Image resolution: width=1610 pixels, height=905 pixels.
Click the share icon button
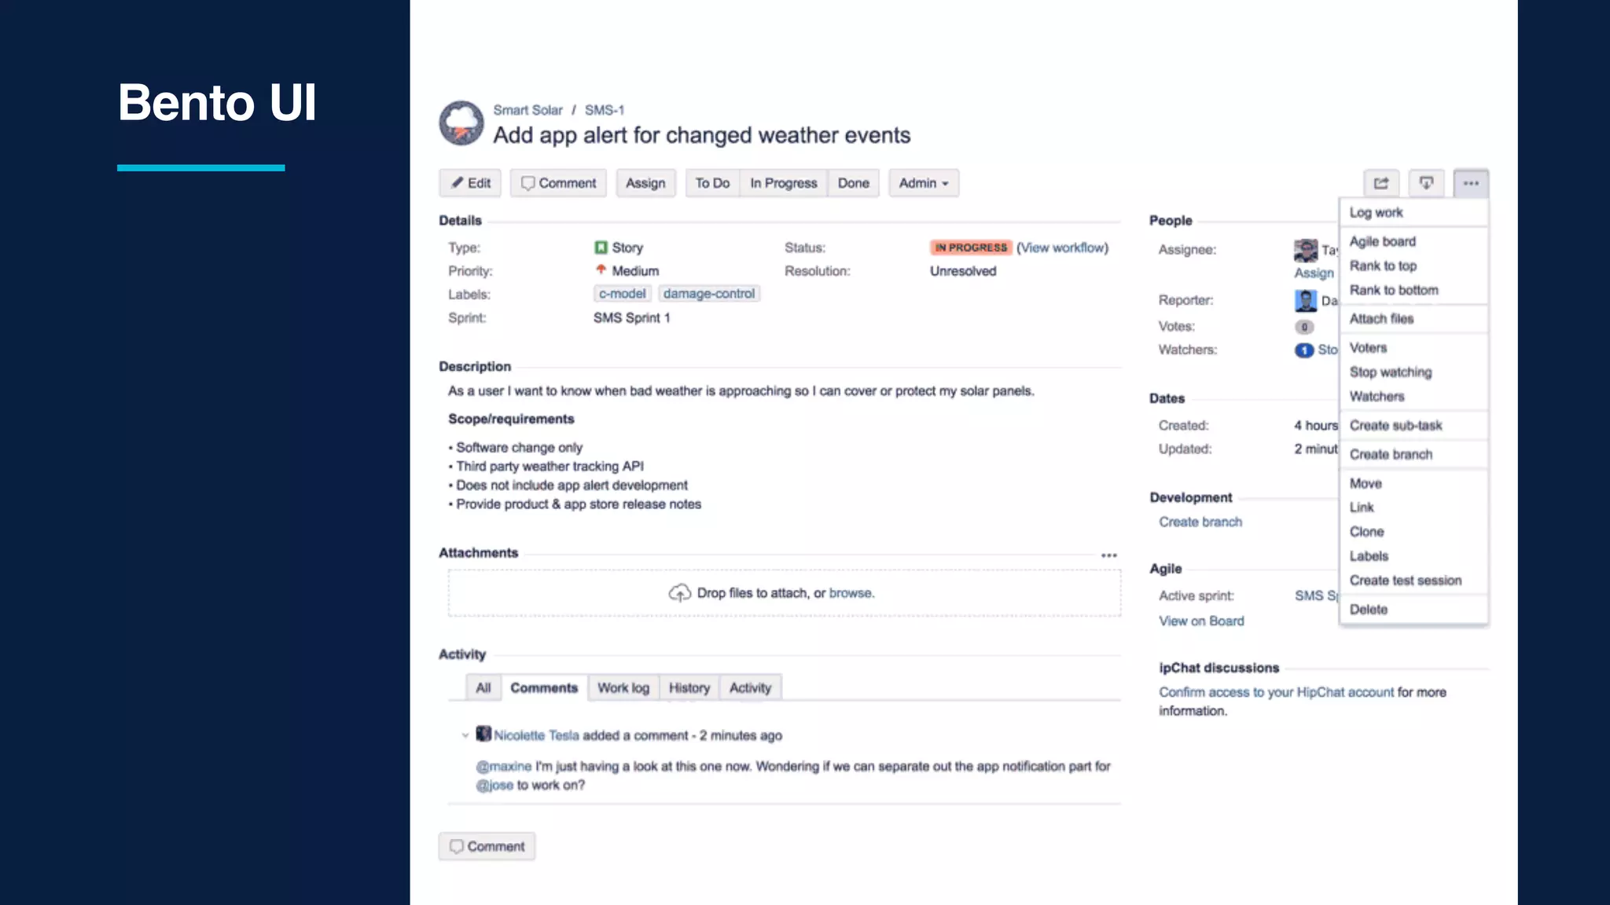(1381, 183)
